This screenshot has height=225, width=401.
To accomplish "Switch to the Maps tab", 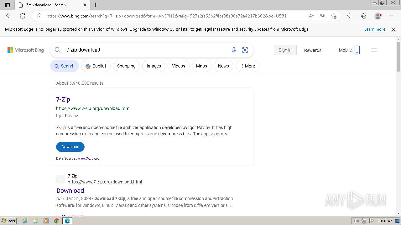I will click(x=201, y=66).
